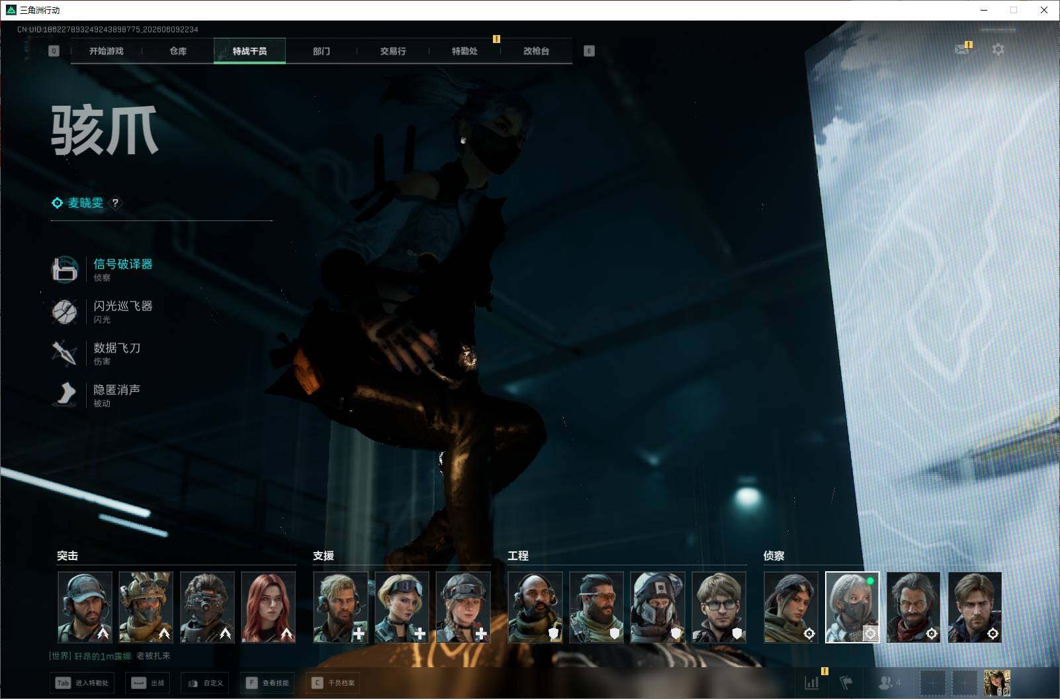Choose gray-bearded recon operator with red scarf
The width and height of the screenshot is (1060, 699).
tap(914, 608)
